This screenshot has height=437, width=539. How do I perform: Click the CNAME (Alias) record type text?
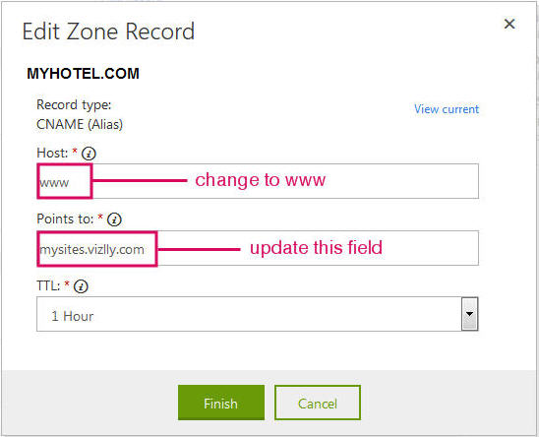[x=80, y=124]
